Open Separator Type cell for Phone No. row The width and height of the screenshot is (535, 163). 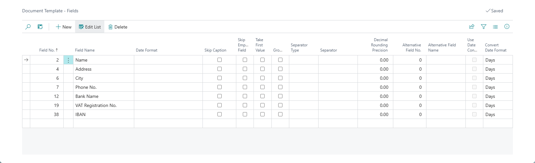coord(303,87)
